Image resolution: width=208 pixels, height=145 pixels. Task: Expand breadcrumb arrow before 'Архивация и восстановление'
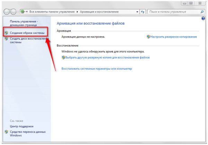tap(77, 12)
